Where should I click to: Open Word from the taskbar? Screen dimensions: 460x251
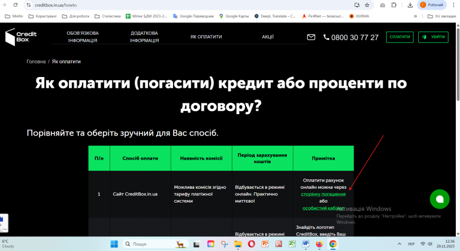(x=305, y=244)
